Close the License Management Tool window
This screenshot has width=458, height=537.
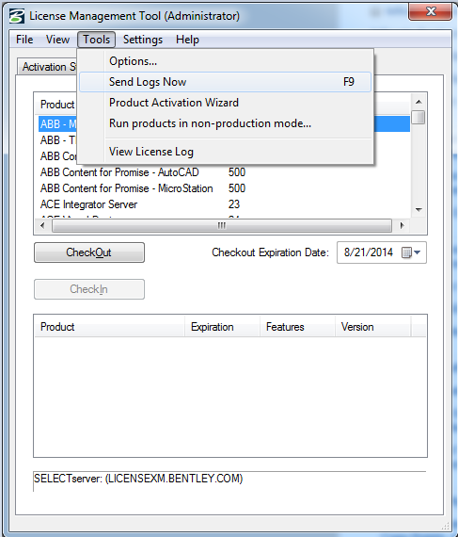(431, 11)
